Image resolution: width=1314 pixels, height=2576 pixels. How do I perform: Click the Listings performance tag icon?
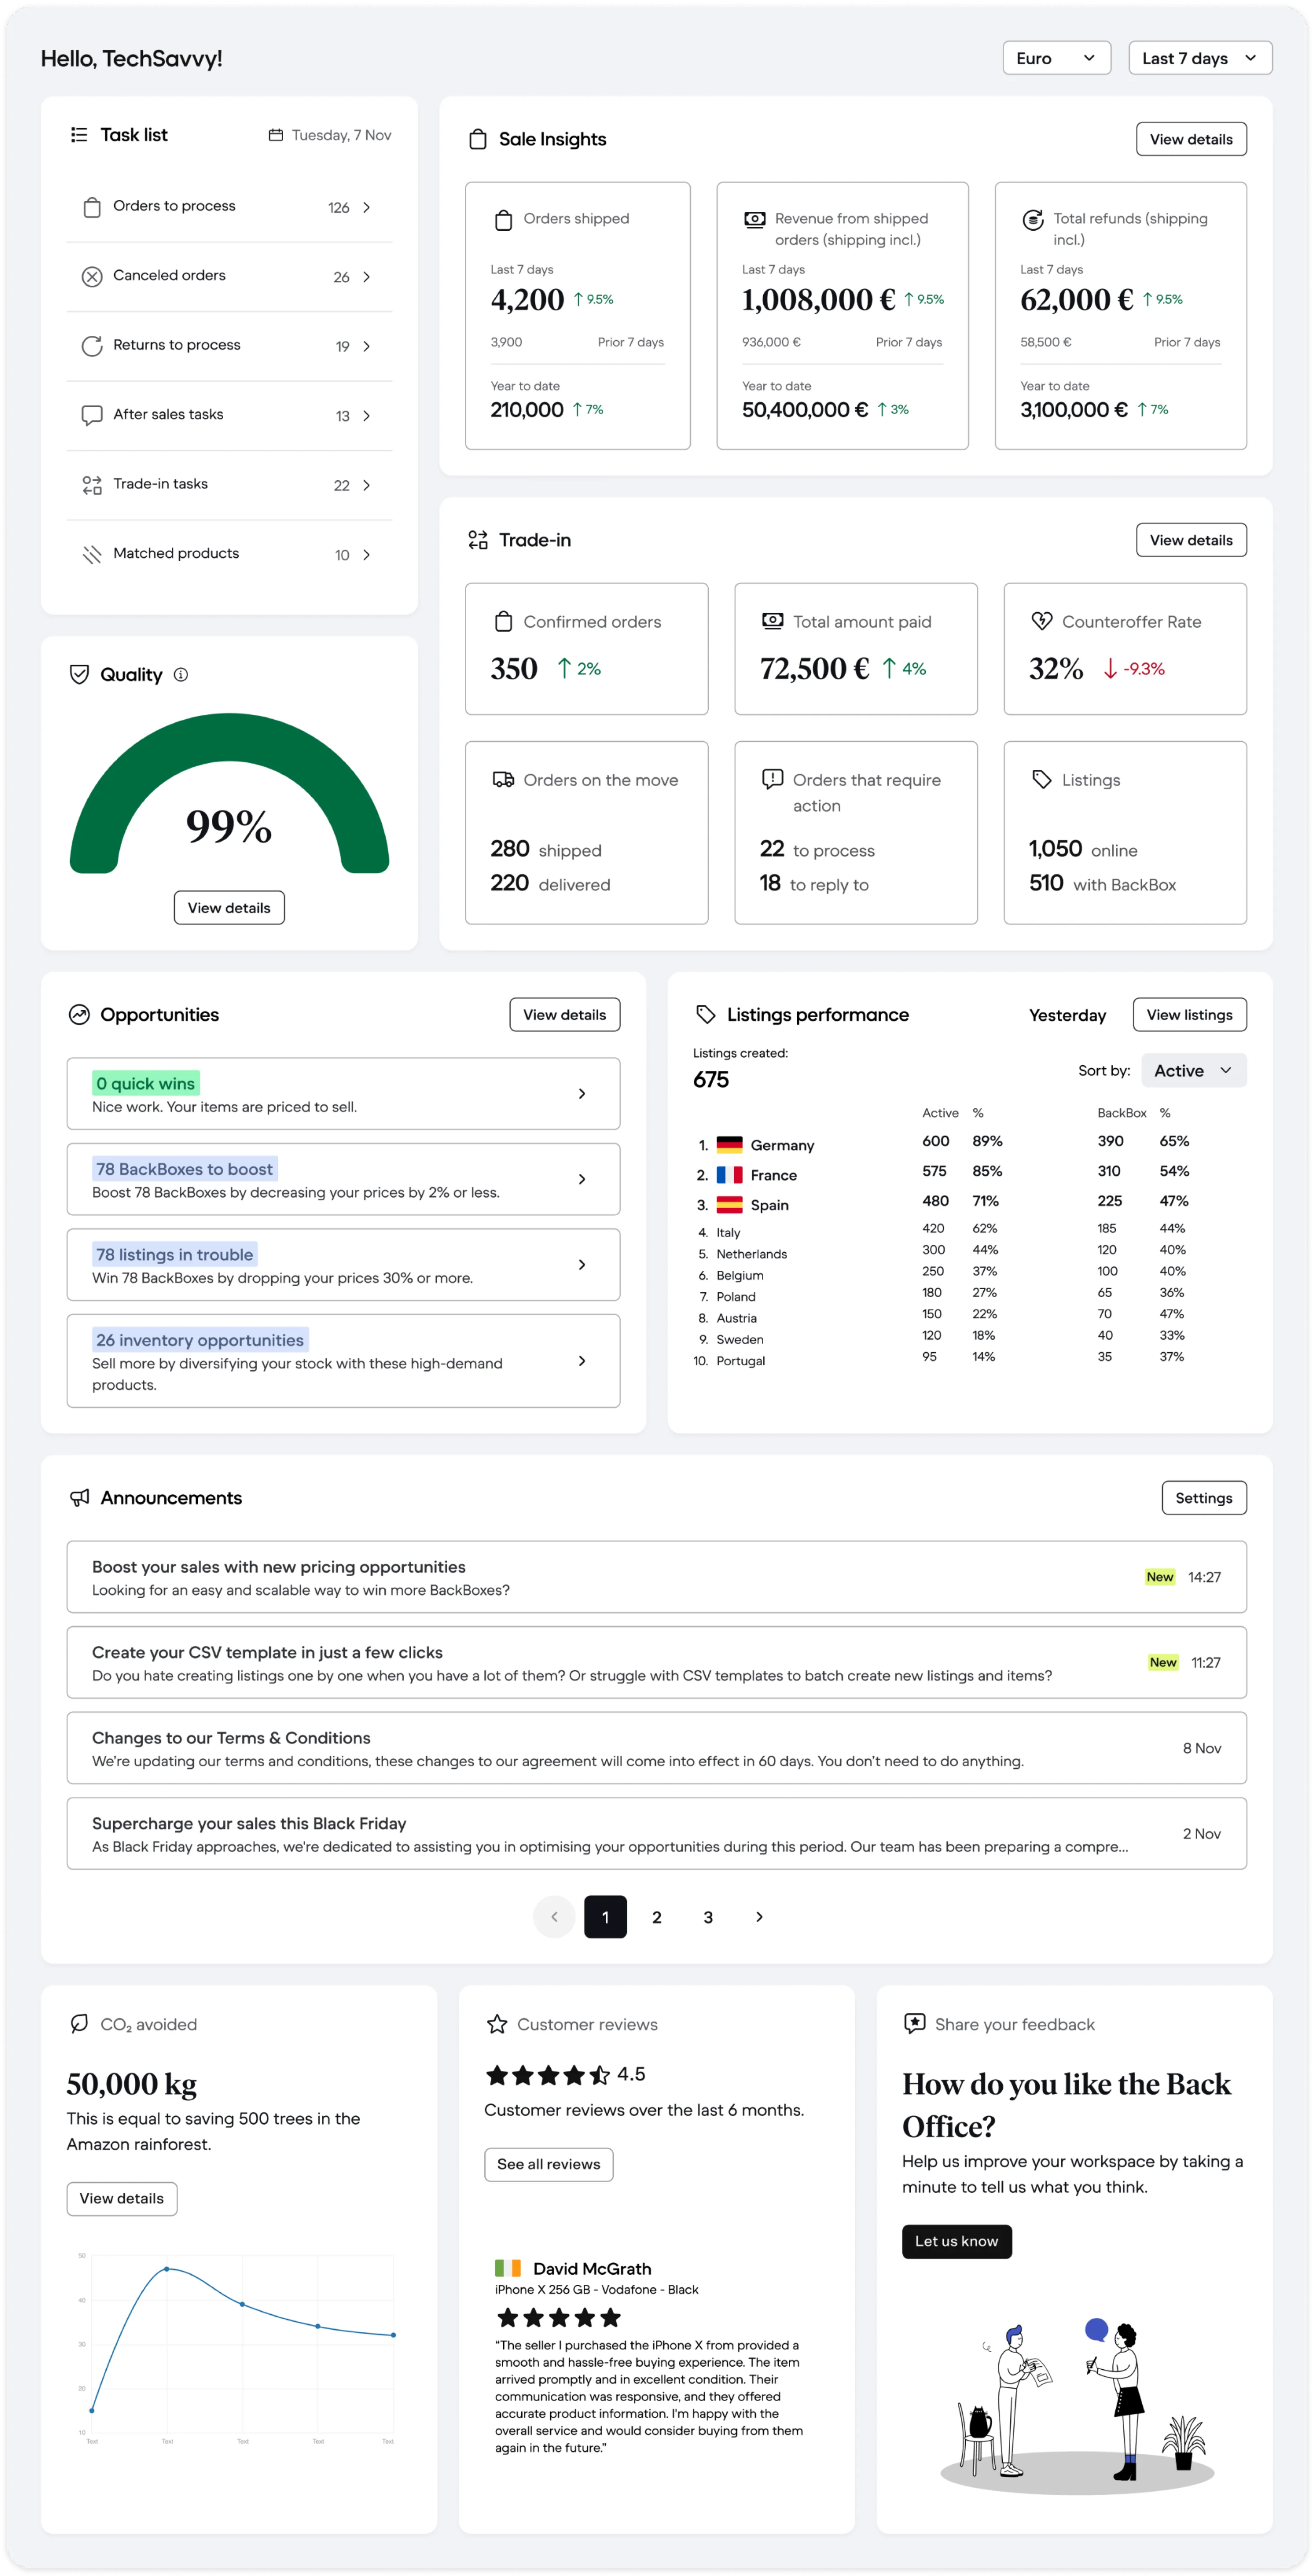[706, 1014]
